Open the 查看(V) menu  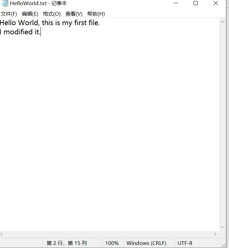point(74,14)
